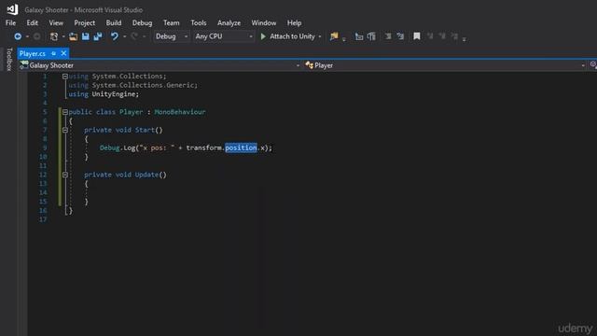
Task: Open the Undo history dropdown arrow
Action: pyautogui.click(x=124, y=36)
